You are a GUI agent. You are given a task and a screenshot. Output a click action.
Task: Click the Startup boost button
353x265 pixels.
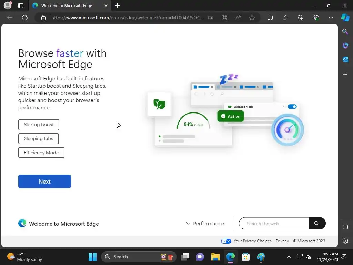coord(39,125)
